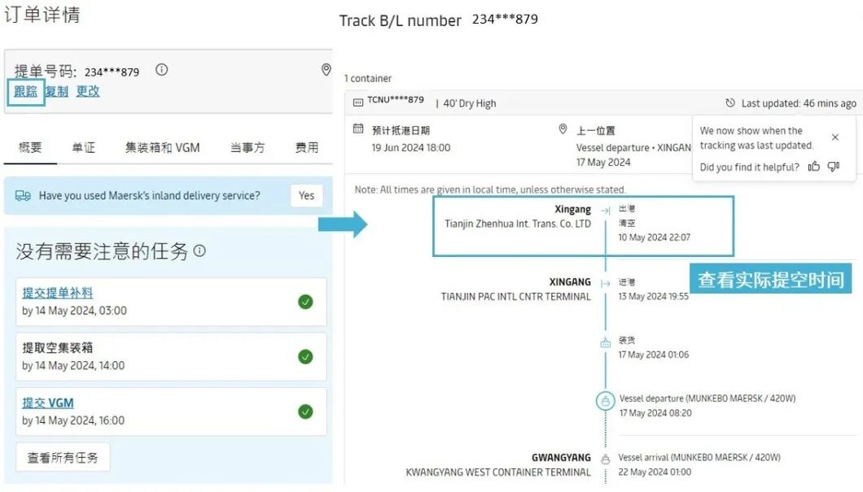Screen dimensions: 863x492
Task: Click the location pin icon in order header
Action: tap(326, 70)
